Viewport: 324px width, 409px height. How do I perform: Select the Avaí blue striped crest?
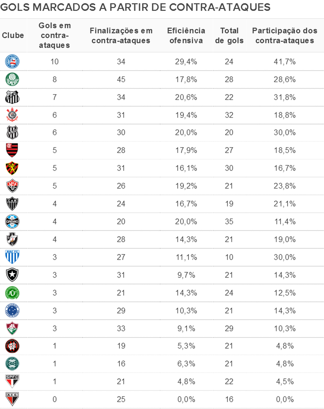(12, 257)
